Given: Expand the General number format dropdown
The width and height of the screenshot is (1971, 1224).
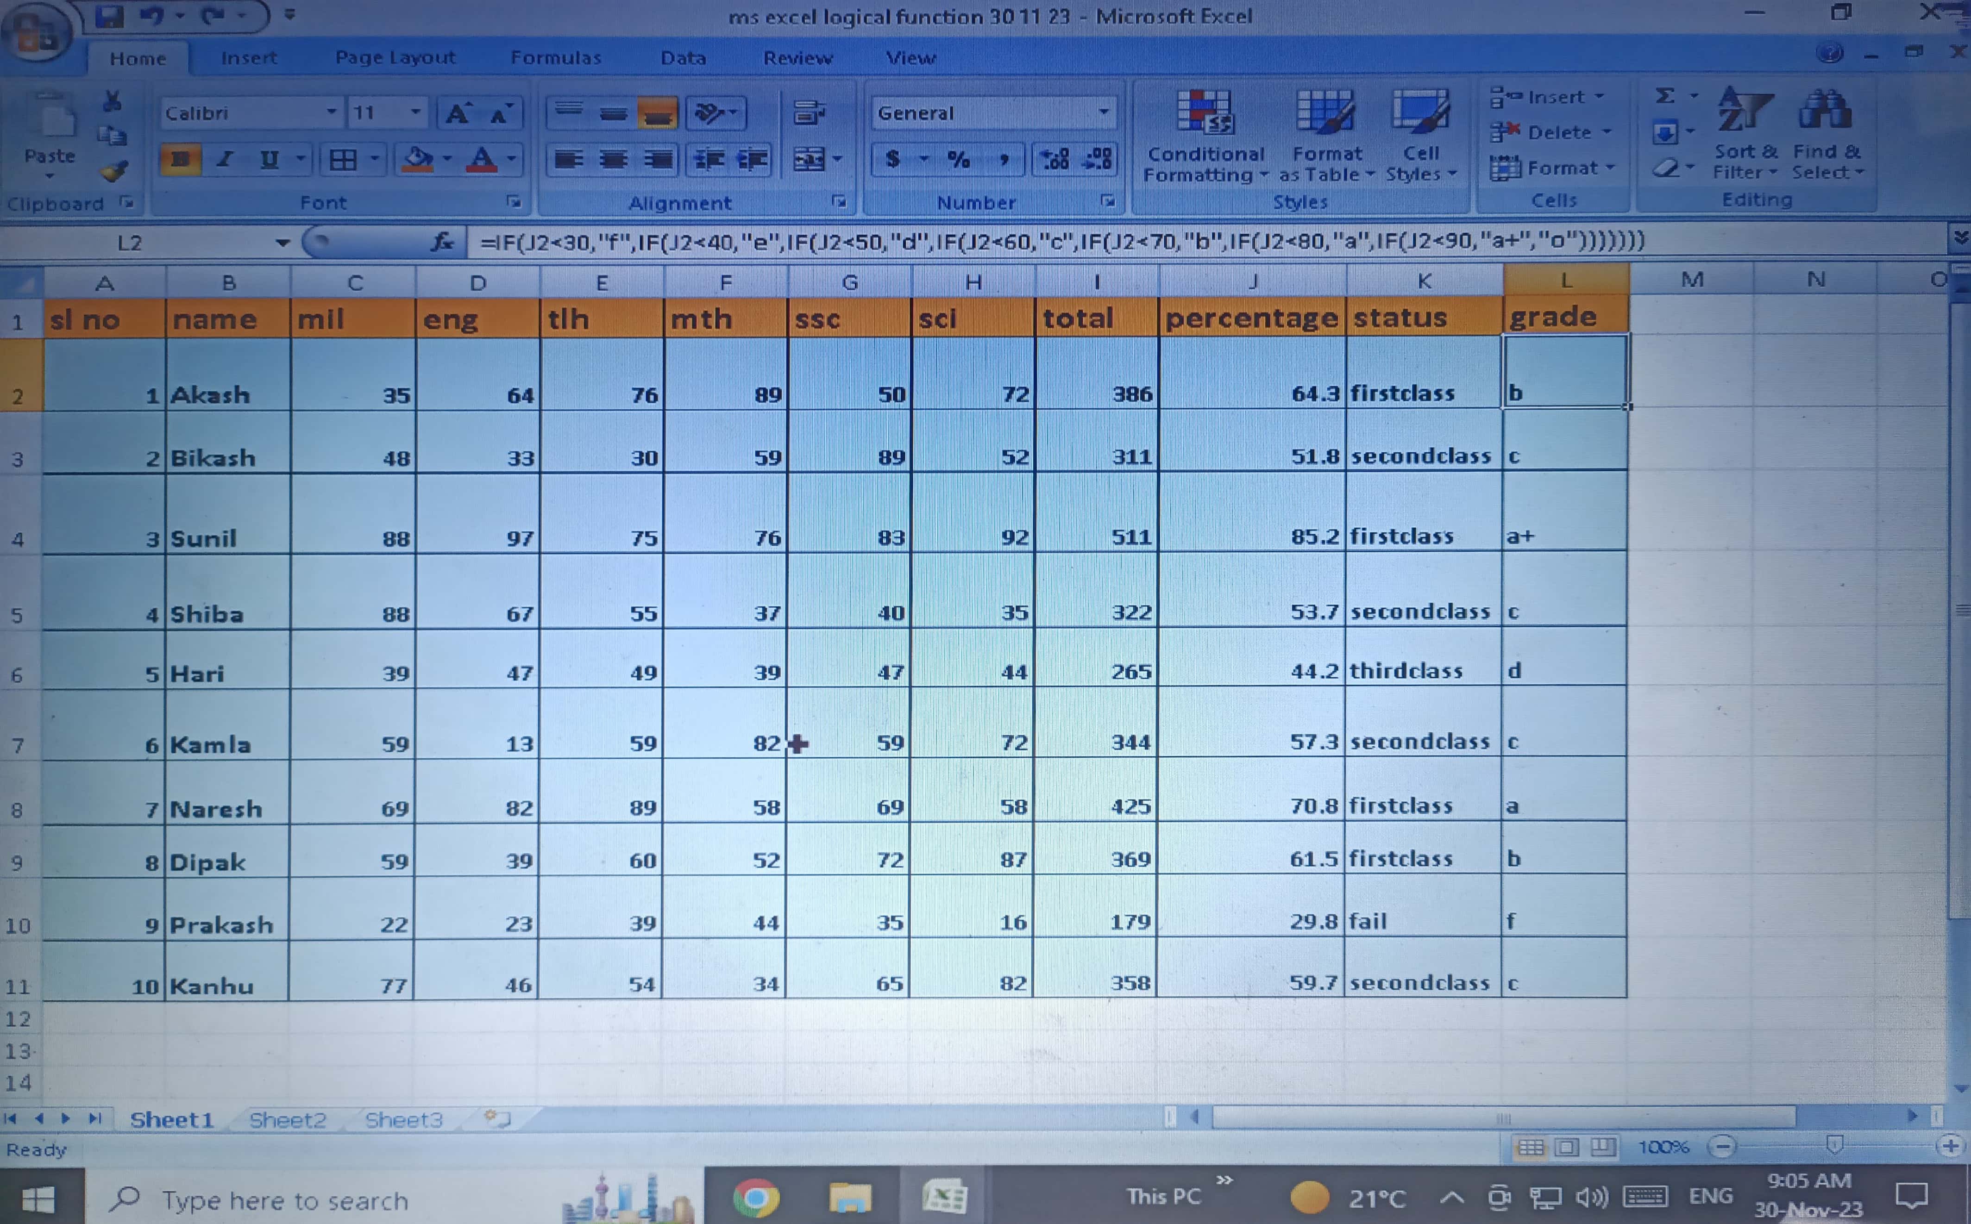Looking at the screenshot, I should (1103, 112).
